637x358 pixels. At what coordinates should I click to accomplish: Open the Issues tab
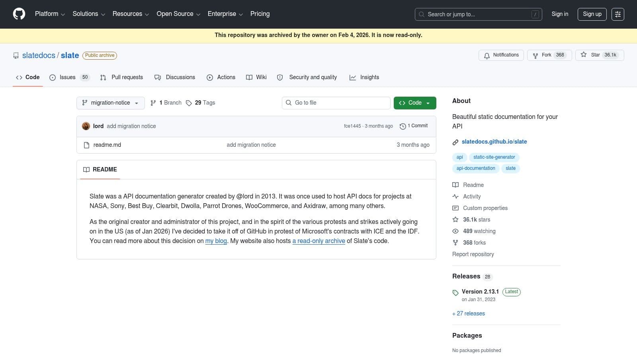pyautogui.click(x=69, y=77)
